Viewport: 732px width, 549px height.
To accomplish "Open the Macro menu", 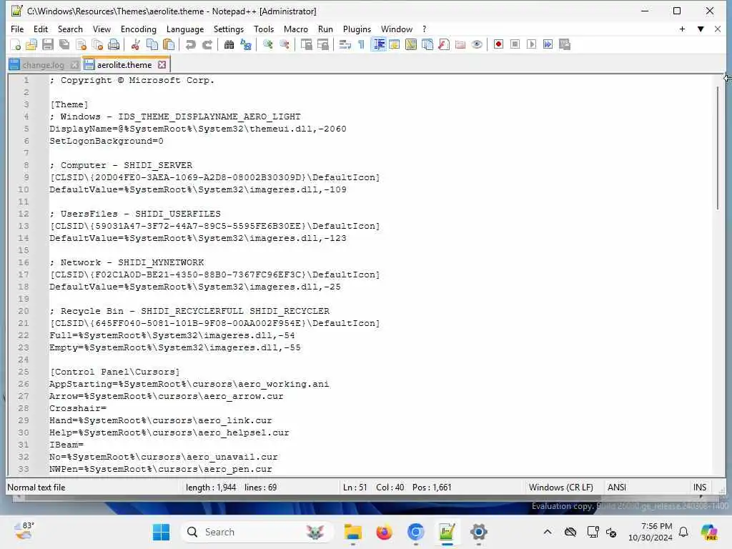I will pyautogui.click(x=295, y=29).
